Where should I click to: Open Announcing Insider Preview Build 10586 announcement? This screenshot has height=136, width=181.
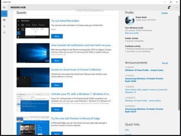[144, 80]
